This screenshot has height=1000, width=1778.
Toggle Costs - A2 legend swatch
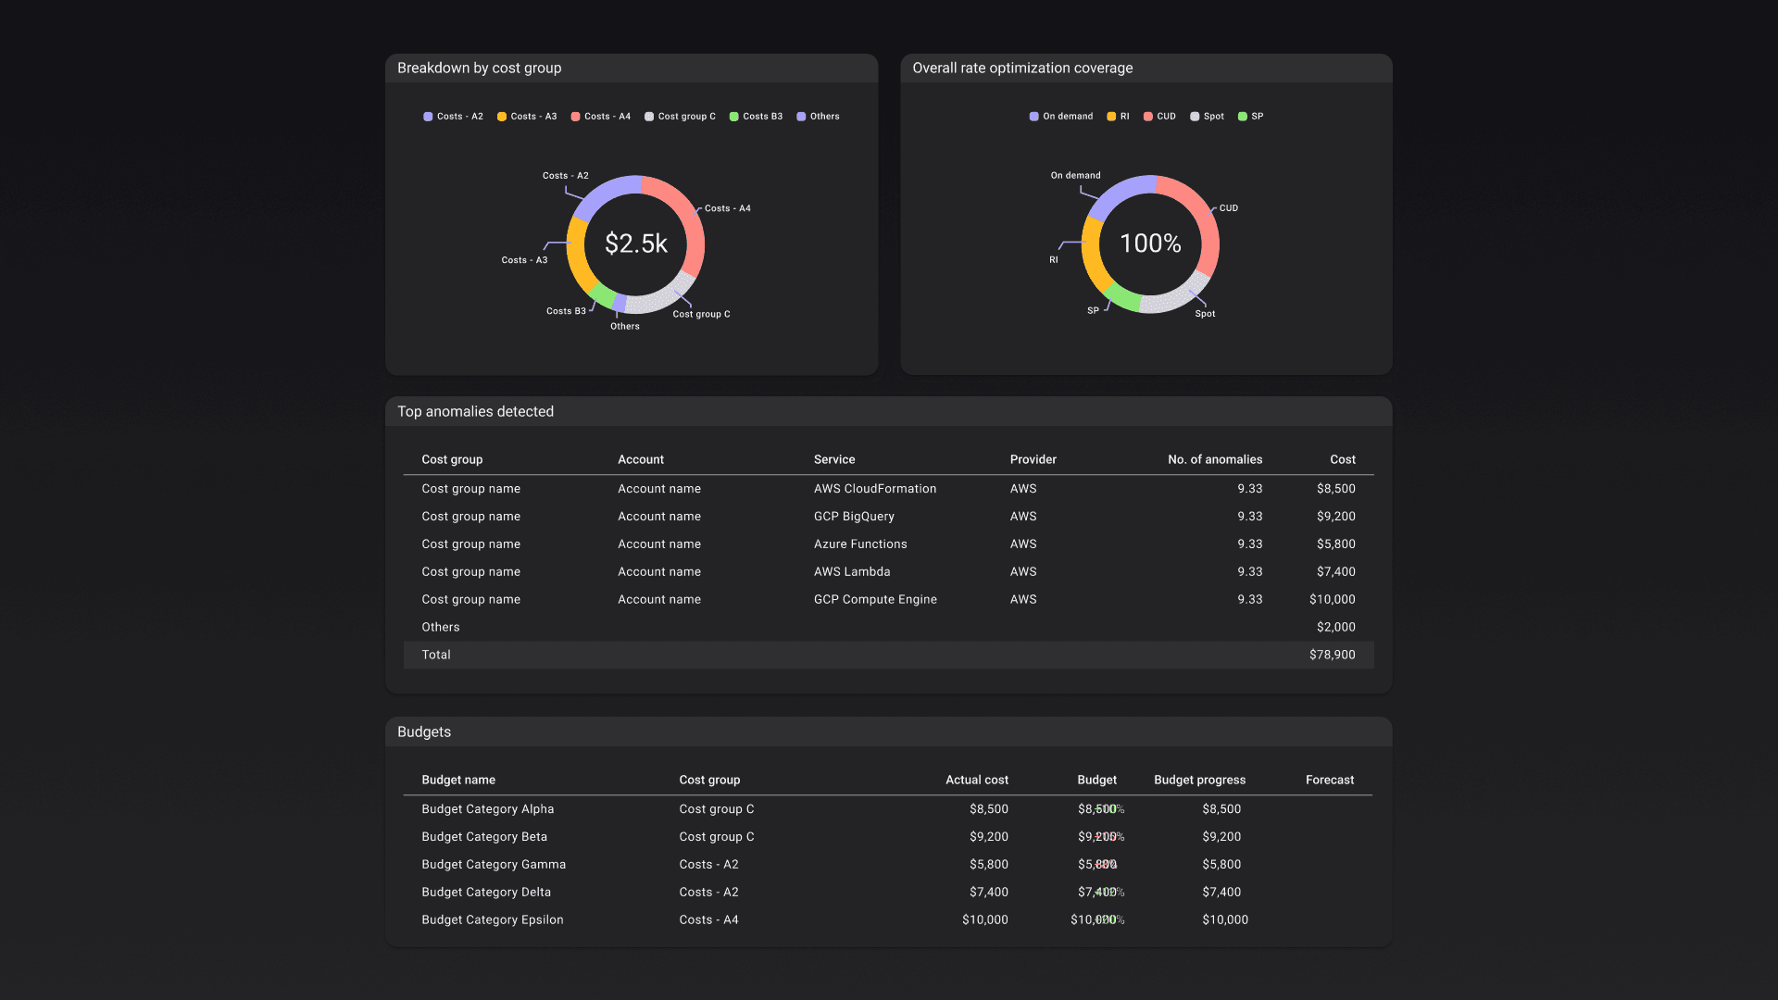point(429,117)
